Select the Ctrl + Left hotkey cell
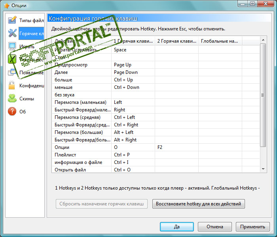 [x=133, y=117]
